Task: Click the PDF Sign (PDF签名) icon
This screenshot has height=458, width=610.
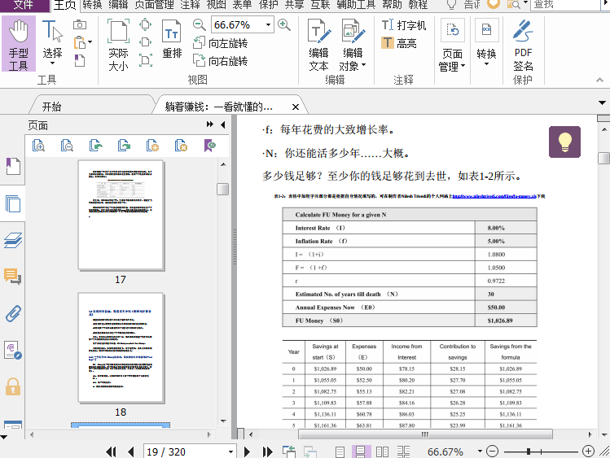Action: coord(523,45)
